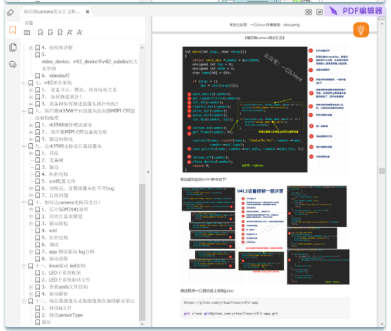Collapse bookmark section '七、v4l2拓扑架构'
391x331 pixels.
point(24,83)
